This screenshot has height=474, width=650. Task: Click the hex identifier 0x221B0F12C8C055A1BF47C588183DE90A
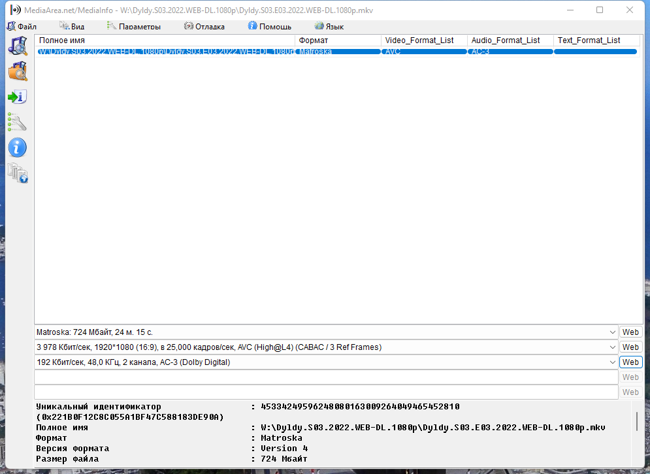pyautogui.click(x=130, y=417)
